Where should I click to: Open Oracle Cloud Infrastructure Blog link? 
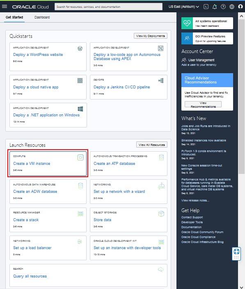pos(202,242)
